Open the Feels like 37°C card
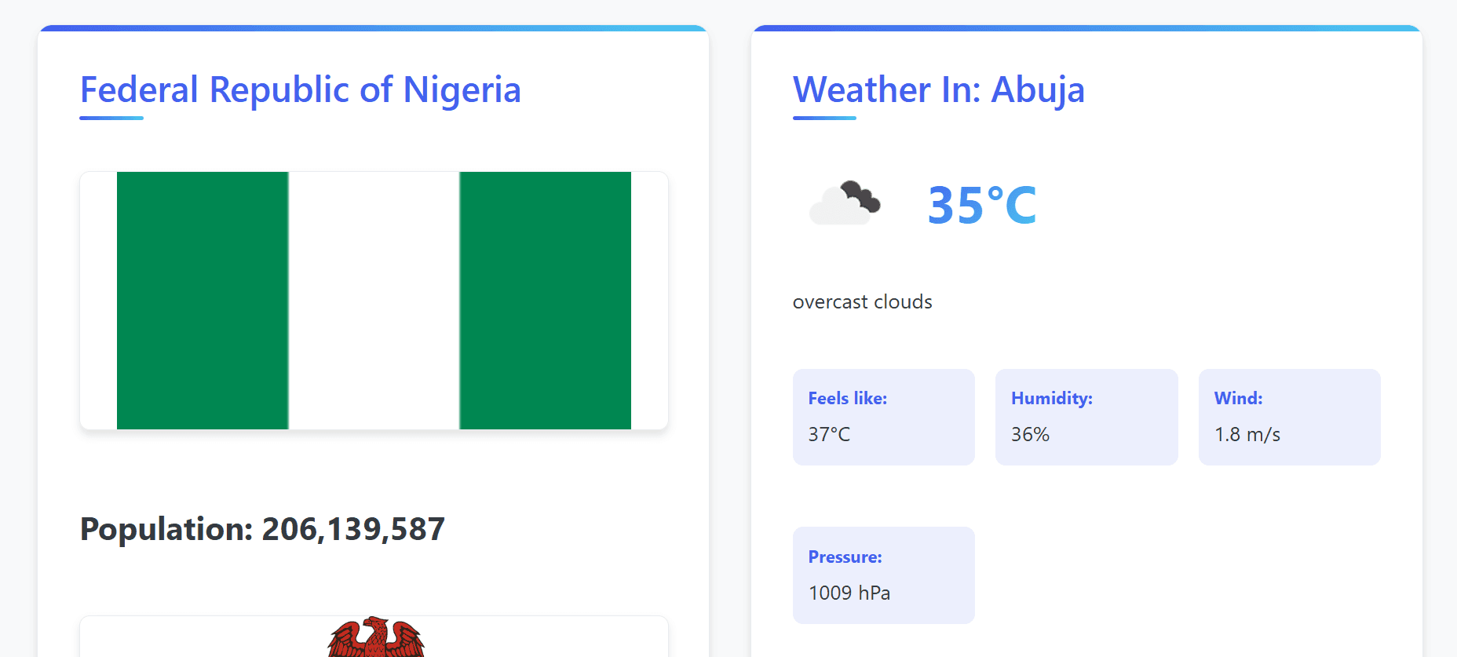This screenshot has height=657, width=1457. (x=883, y=417)
